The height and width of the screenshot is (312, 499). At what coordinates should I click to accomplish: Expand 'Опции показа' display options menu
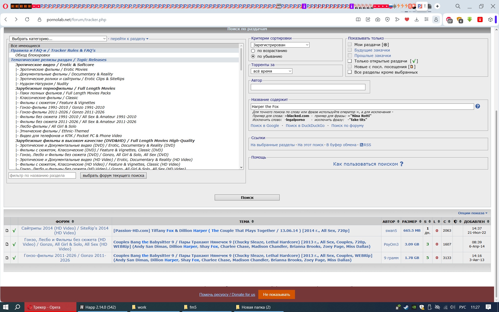(x=472, y=213)
